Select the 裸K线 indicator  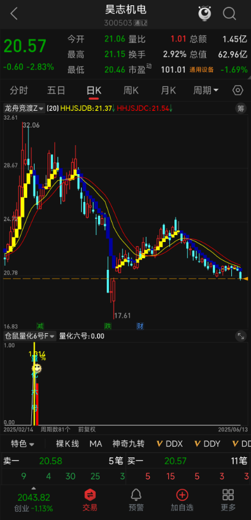pyautogui.click(x=67, y=444)
